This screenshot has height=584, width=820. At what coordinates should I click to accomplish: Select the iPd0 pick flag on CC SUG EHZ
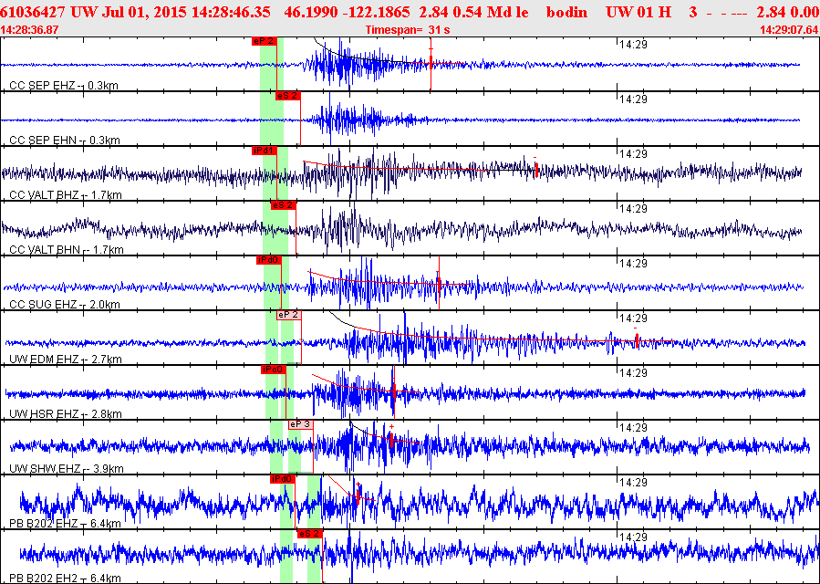tap(269, 260)
